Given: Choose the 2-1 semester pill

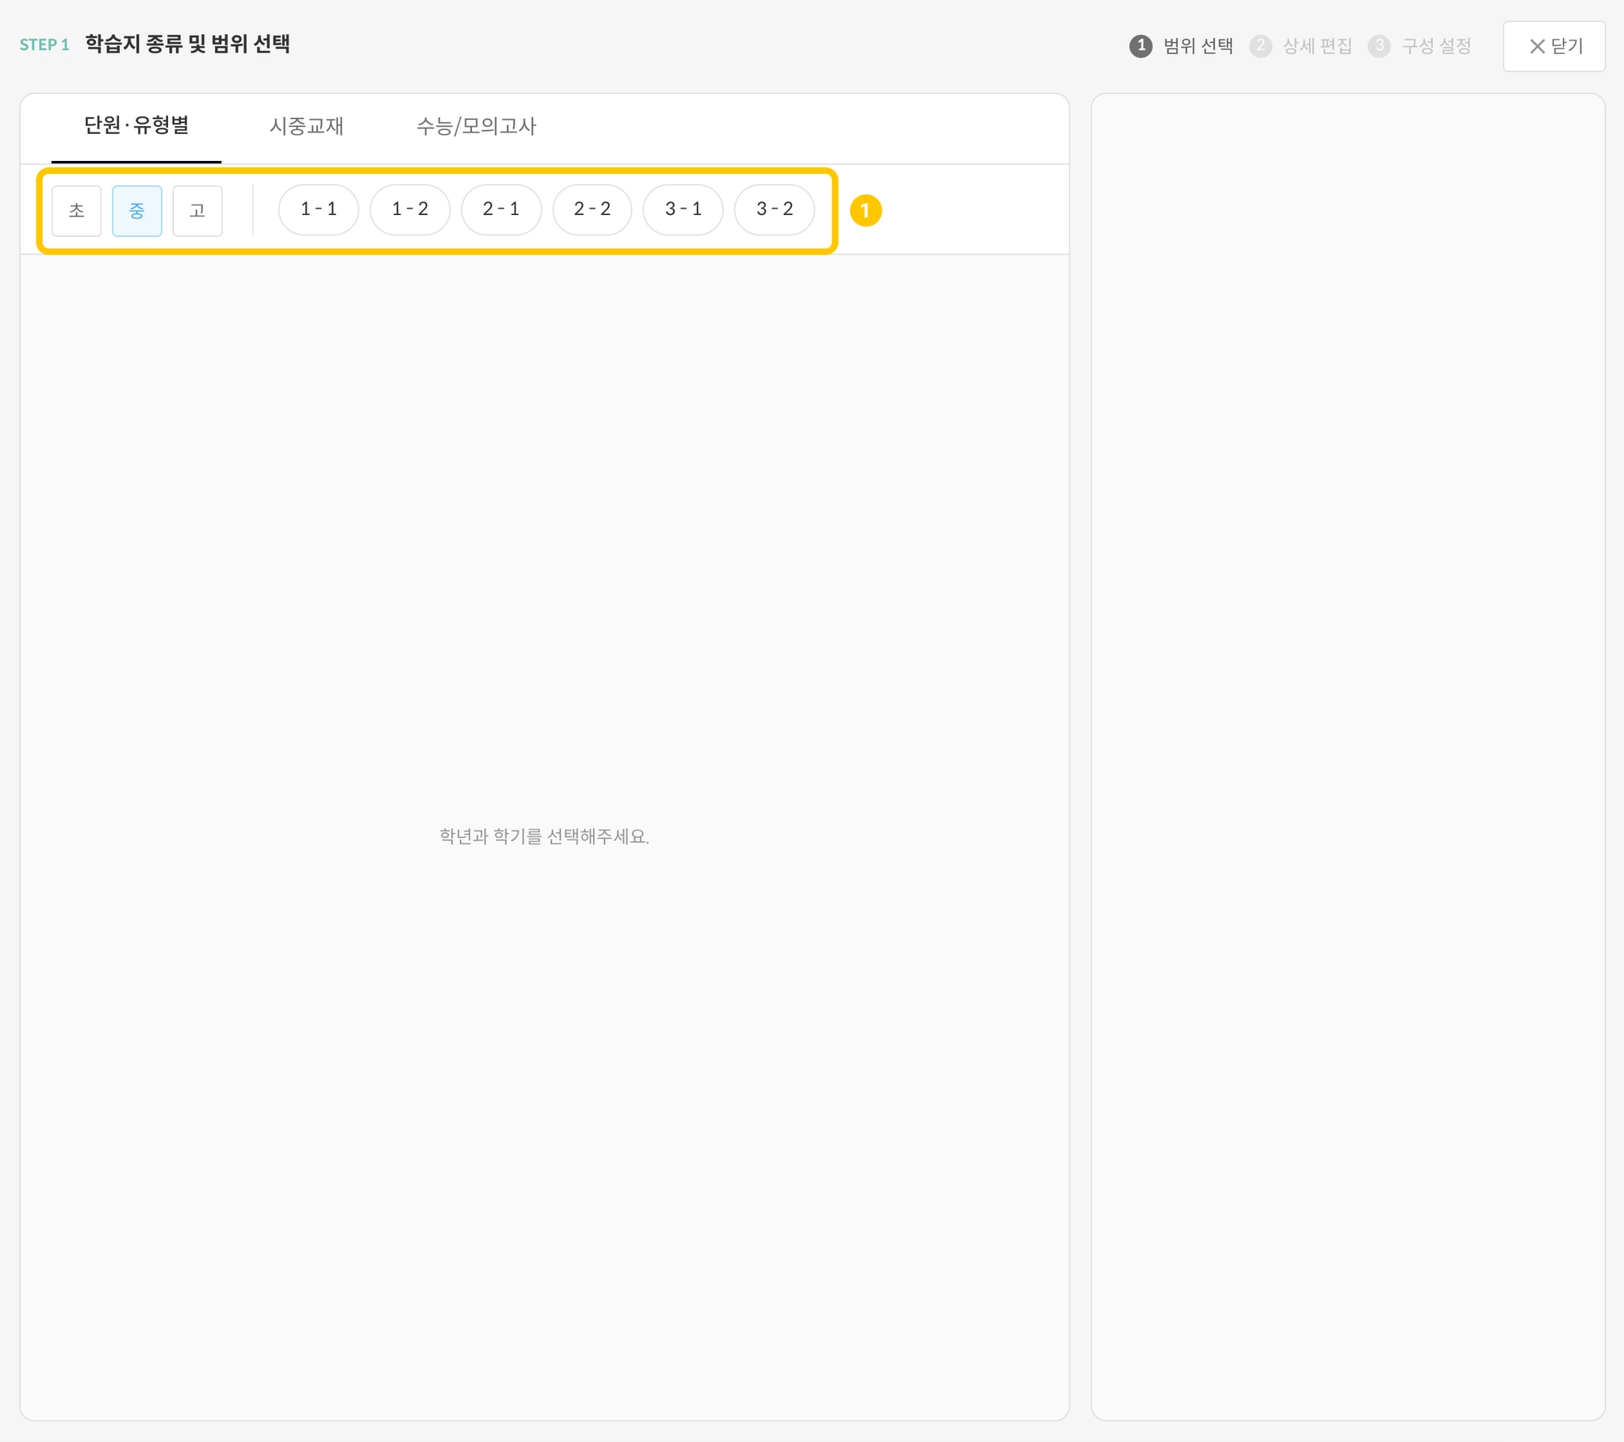Looking at the screenshot, I should pos(501,210).
